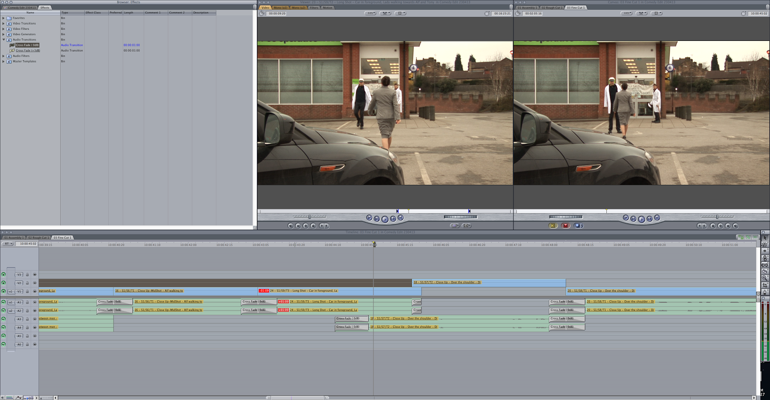Click the red Overwrite edit button in Canvas

pos(566,225)
